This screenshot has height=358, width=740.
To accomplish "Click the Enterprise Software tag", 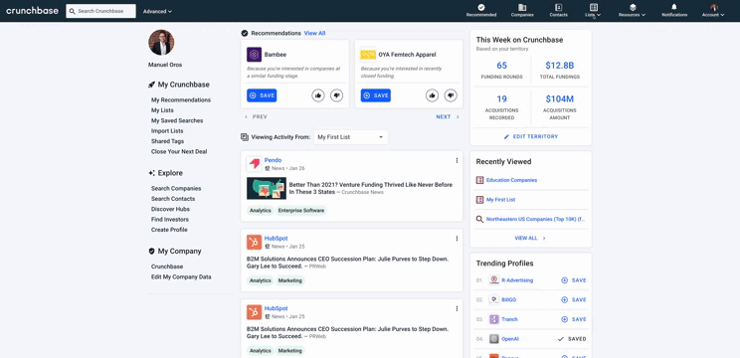I will (301, 211).
